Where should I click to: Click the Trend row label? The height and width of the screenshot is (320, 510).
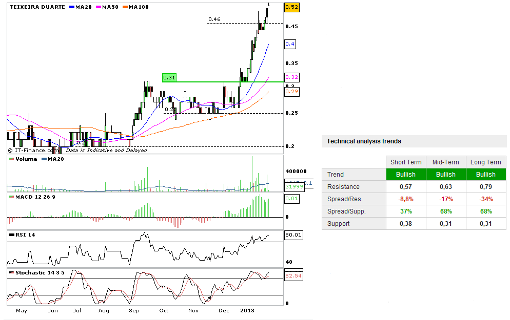(336, 175)
